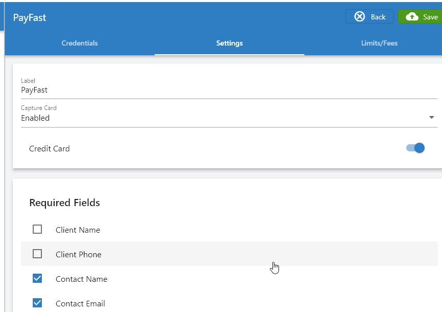Click the circled X icon beside Back

tap(359, 17)
